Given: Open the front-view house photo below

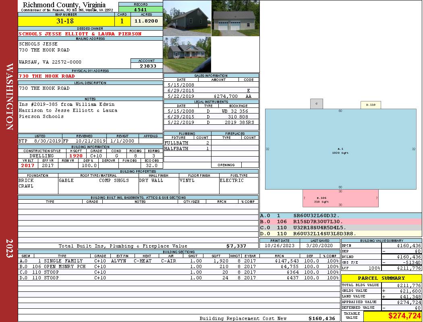Looking at the screenshot, I should point(187,55).
